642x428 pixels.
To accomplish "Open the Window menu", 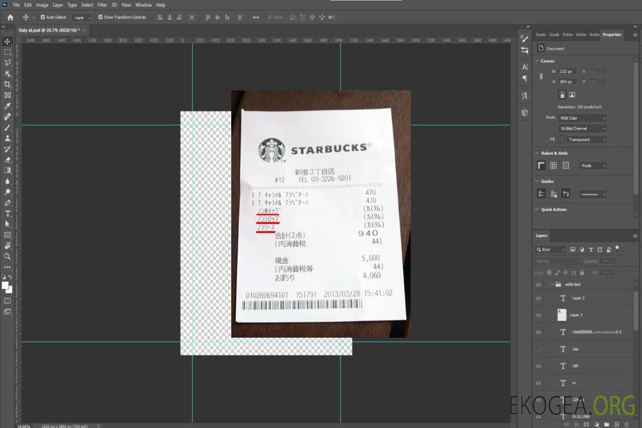I will pyautogui.click(x=143, y=5).
